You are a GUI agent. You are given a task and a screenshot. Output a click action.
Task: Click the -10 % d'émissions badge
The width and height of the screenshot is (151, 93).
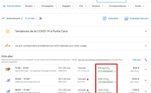105,82
